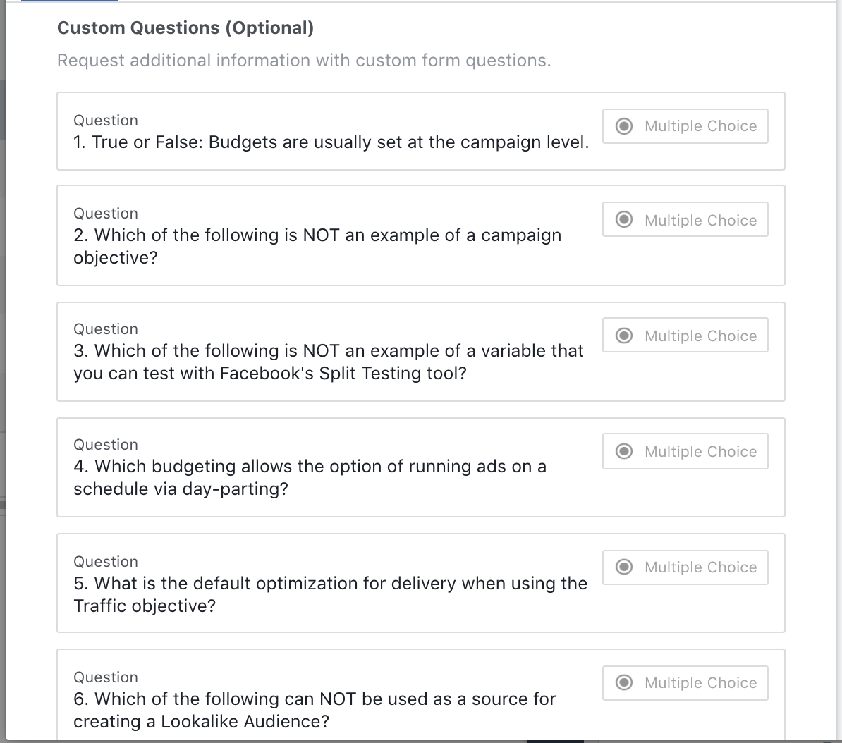Click the Multiple Choice label for question 1
Screen dimensions: 842x743
pos(700,126)
